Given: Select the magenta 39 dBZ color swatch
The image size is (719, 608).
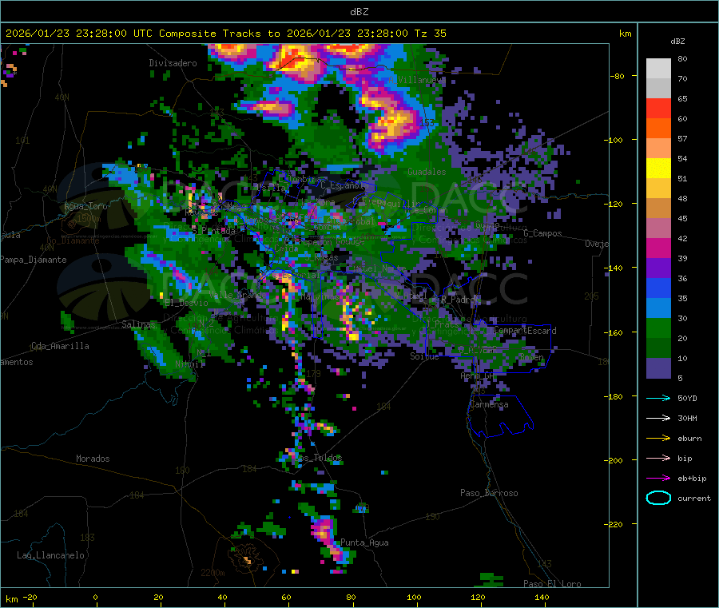Looking at the screenshot, I should coord(658,248).
